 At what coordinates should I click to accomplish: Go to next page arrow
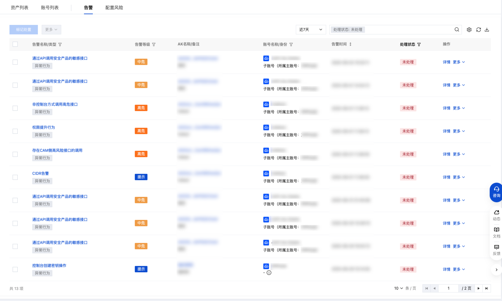[479, 288]
